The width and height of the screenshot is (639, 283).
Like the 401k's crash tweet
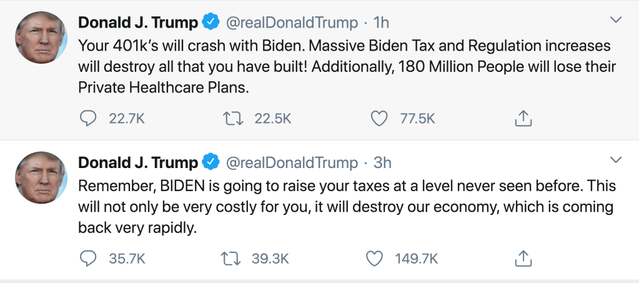[x=379, y=117]
